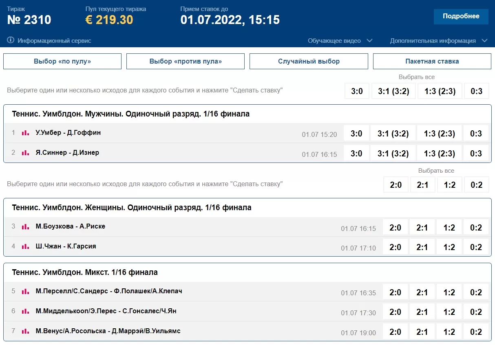Open statistics icon for Умбер - Гоффин match
The width and height of the screenshot is (495, 345).
25,133
